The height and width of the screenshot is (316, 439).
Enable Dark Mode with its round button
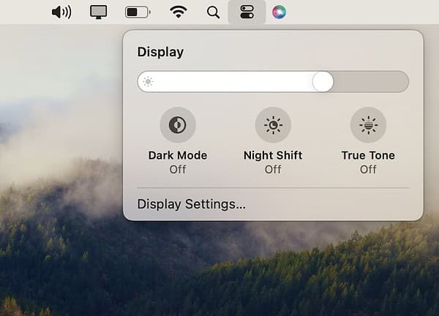click(178, 125)
